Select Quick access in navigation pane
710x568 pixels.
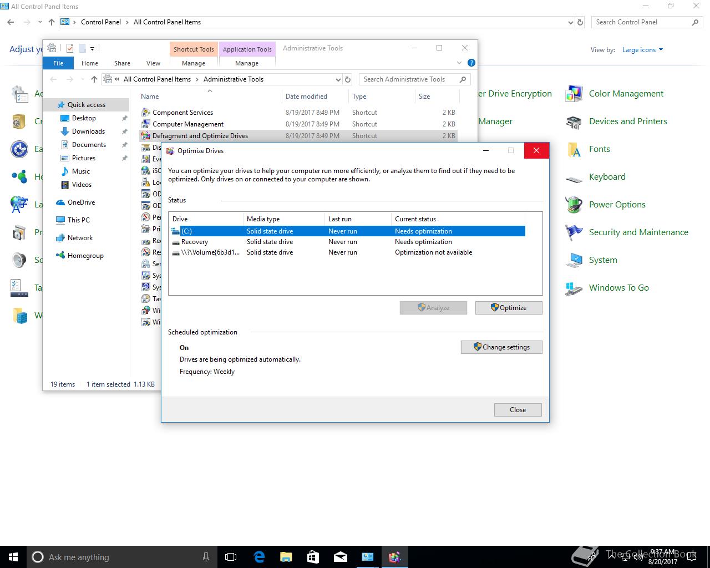pyautogui.click(x=86, y=105)
